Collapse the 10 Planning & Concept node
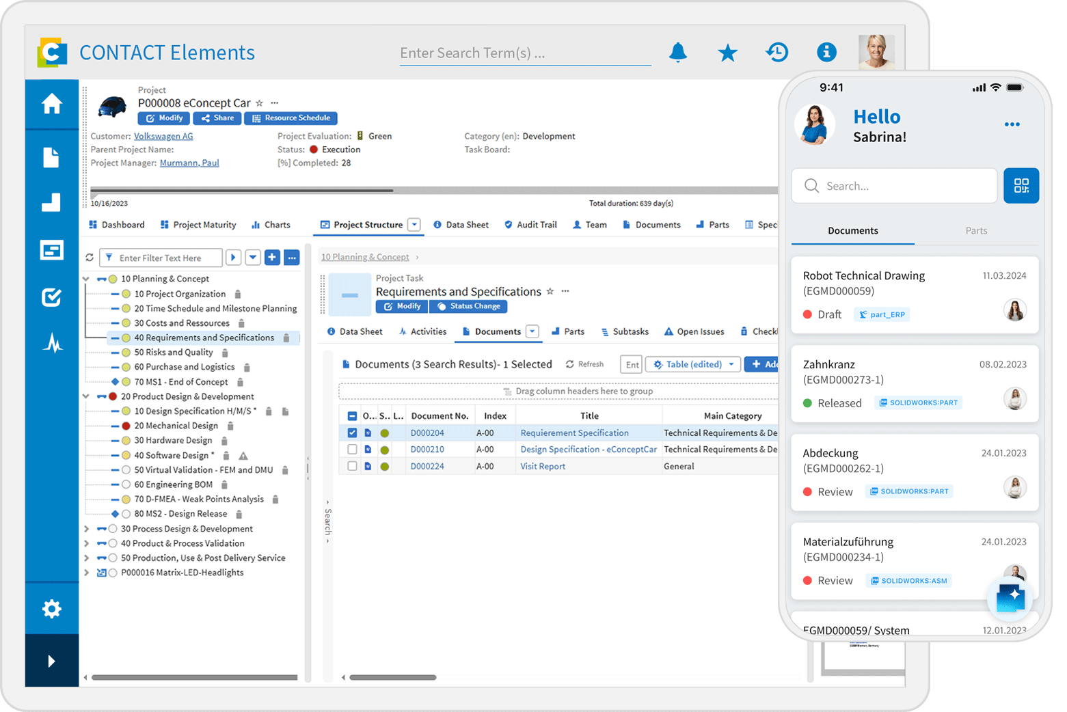Screen dimensions: 1067x712 [x=86, y=279]
